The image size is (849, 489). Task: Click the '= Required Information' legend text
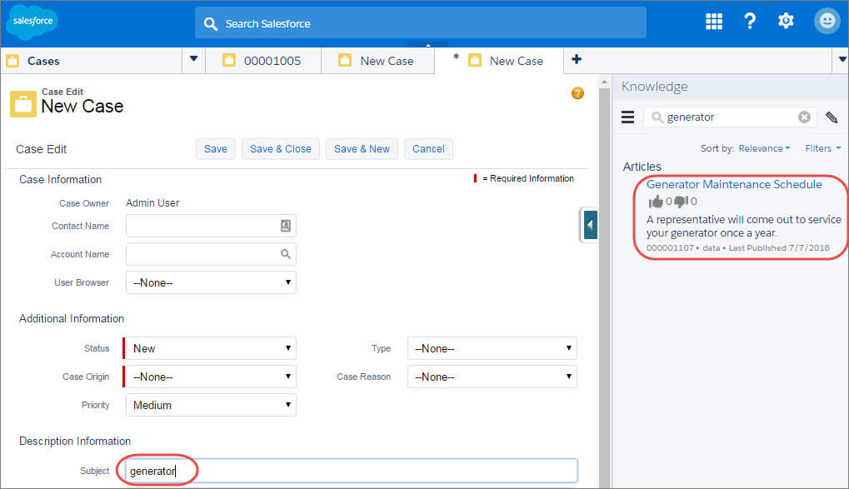pos(528,179)
